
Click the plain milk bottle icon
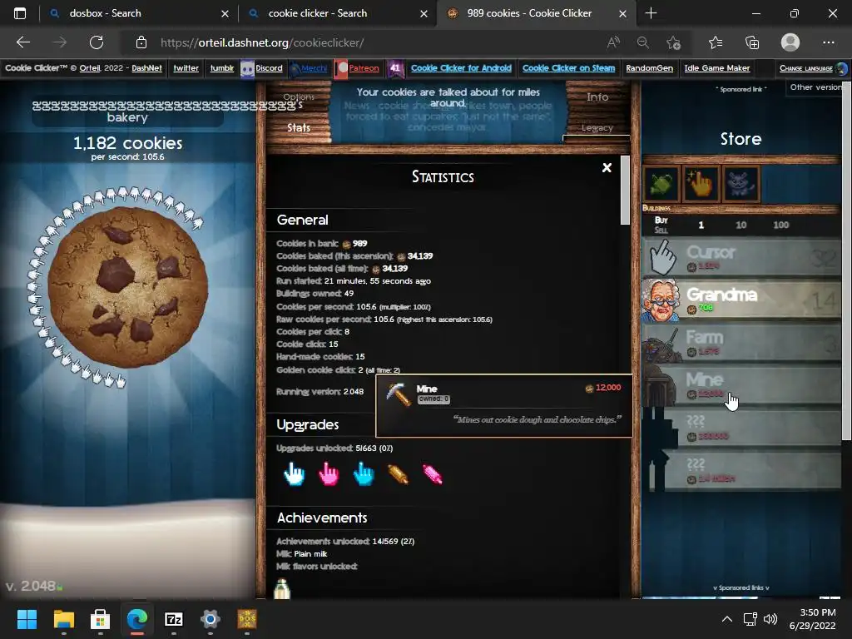coord(281,588)
